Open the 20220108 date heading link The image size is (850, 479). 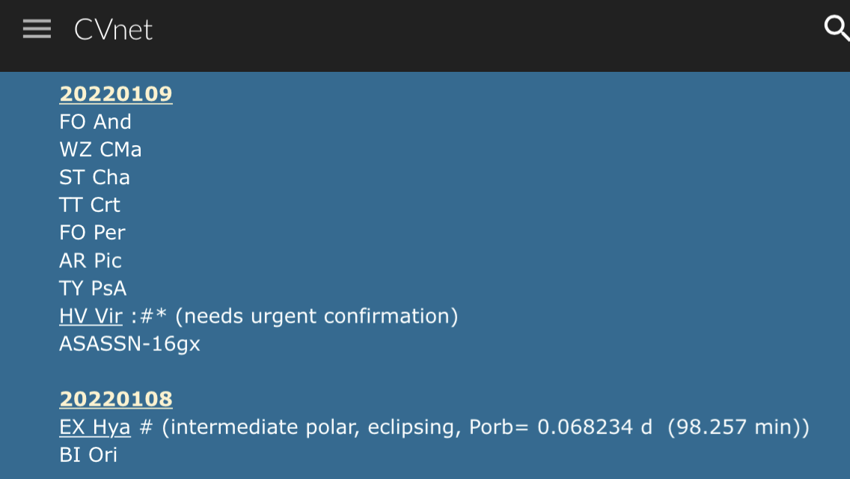[x=116, y=400]
